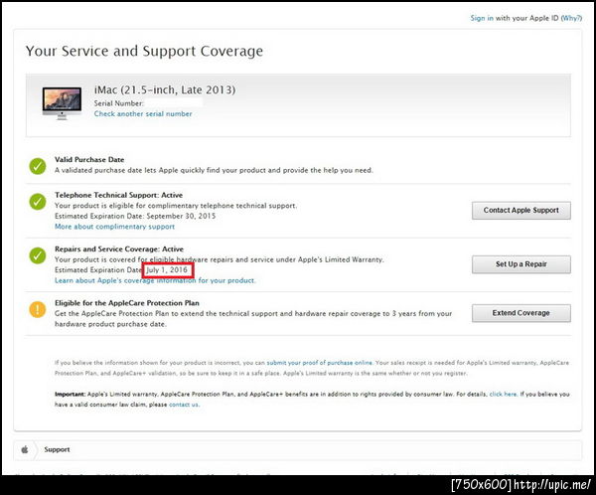Click the Valid Purchase Date heading
596x495 pixels.
89,159
